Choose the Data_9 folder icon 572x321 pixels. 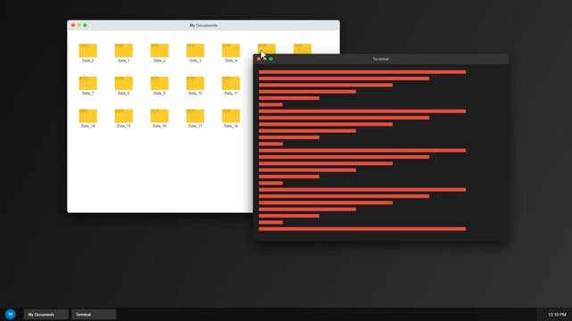(x=160, y=84)
